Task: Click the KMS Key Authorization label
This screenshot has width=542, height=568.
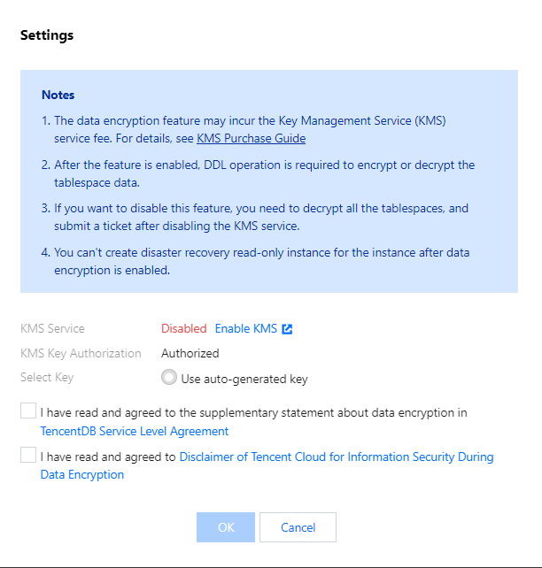Action: click(81, 353)
